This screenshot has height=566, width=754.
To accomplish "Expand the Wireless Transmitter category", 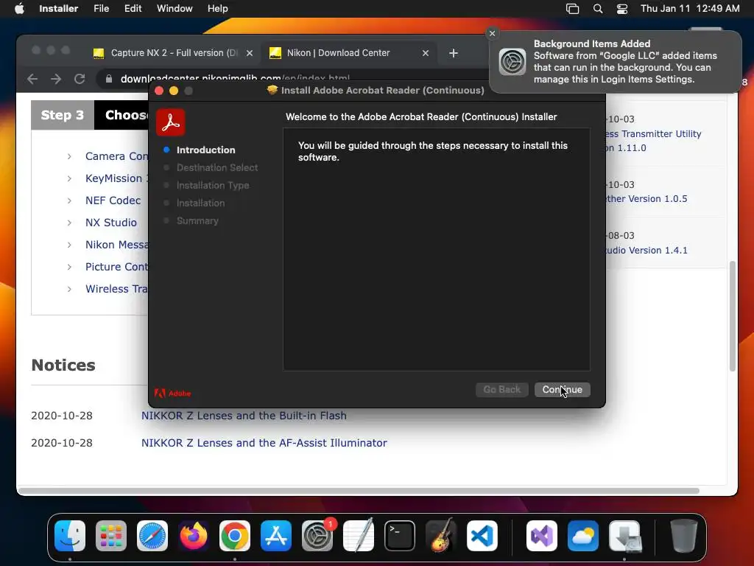I will (69, 289).
